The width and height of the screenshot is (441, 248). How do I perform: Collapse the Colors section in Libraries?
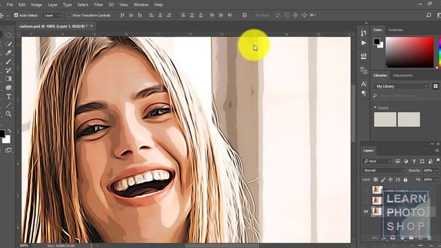[x=375, y=107]
